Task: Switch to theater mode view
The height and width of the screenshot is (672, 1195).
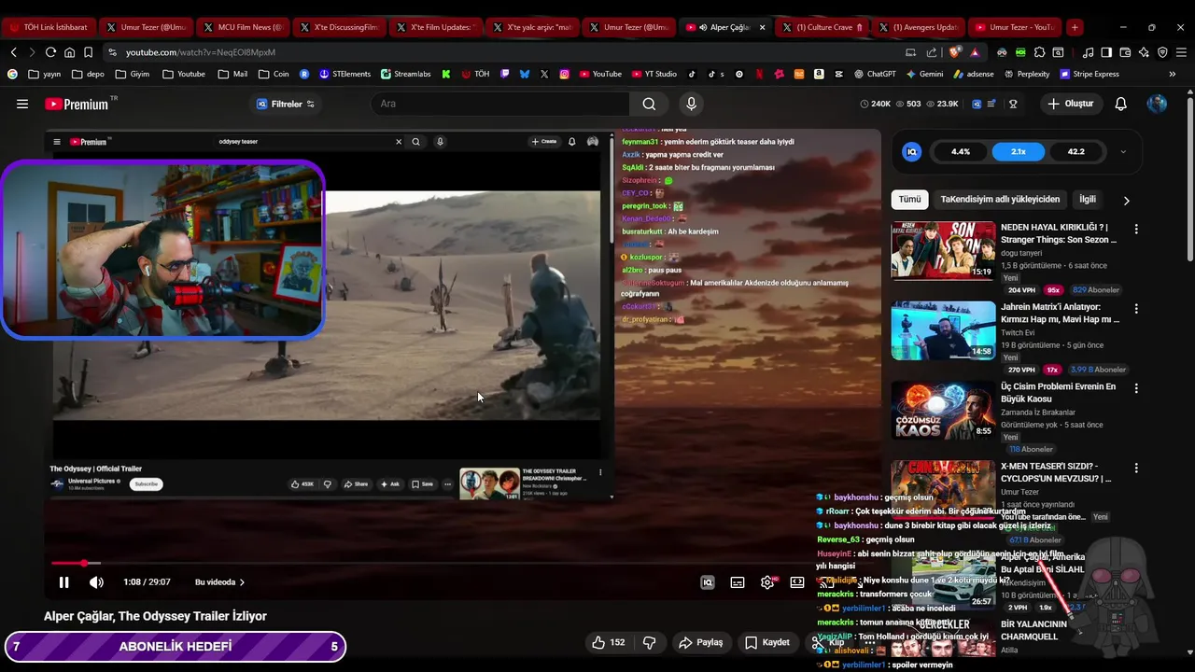Action: [x=797, y=582]
